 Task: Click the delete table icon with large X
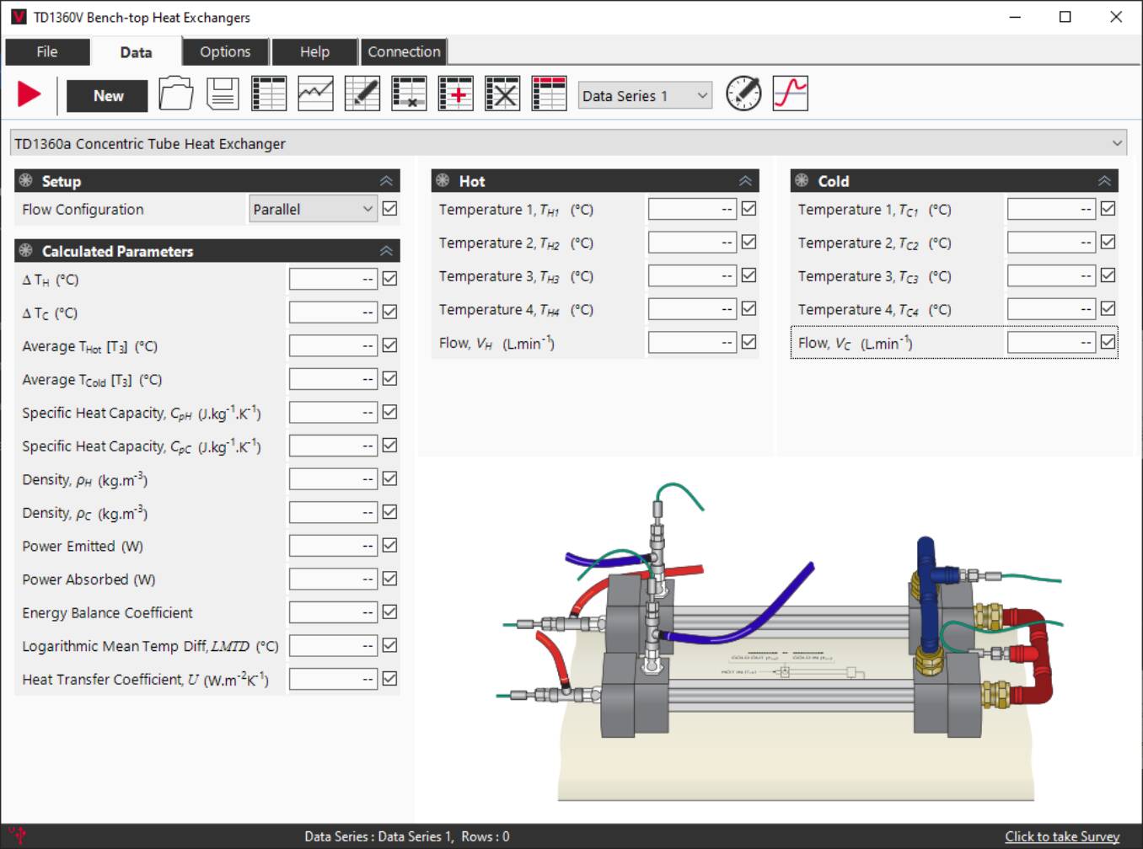click(x=502, y=93)
